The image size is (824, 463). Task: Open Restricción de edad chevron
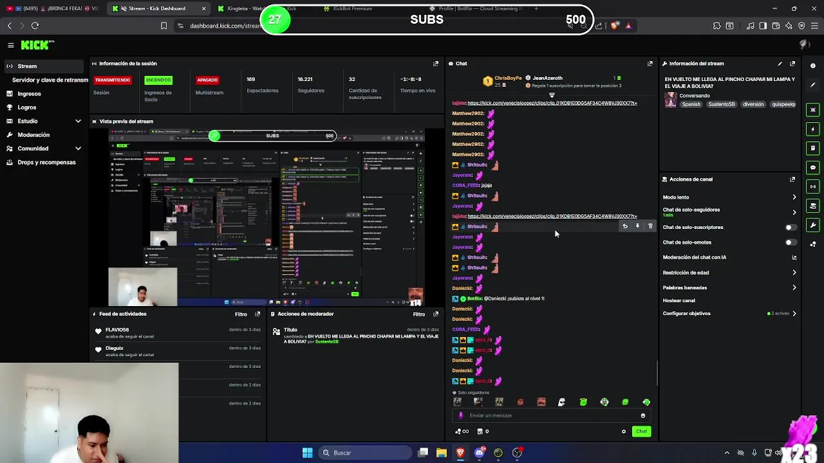[x=794, y=273]
